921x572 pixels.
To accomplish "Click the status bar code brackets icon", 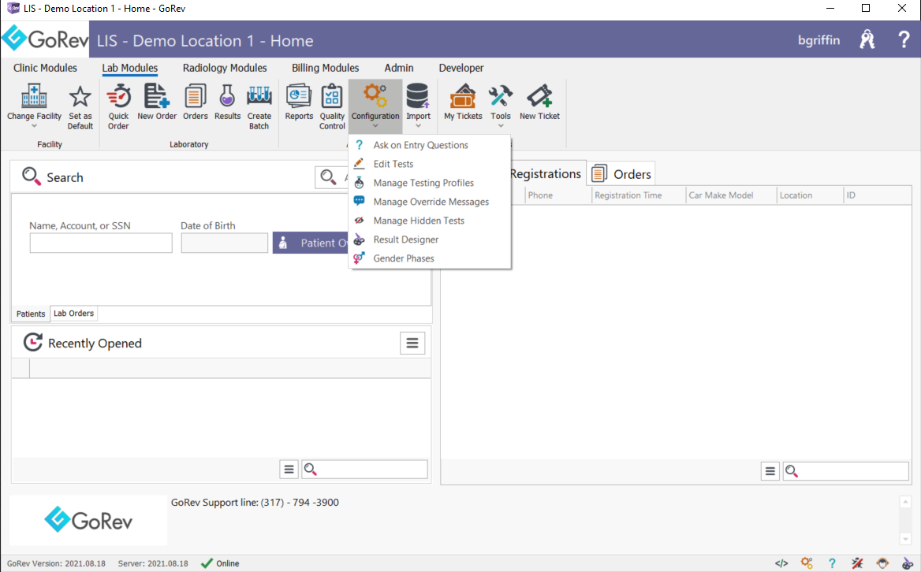I will click(x=781, y=563).
